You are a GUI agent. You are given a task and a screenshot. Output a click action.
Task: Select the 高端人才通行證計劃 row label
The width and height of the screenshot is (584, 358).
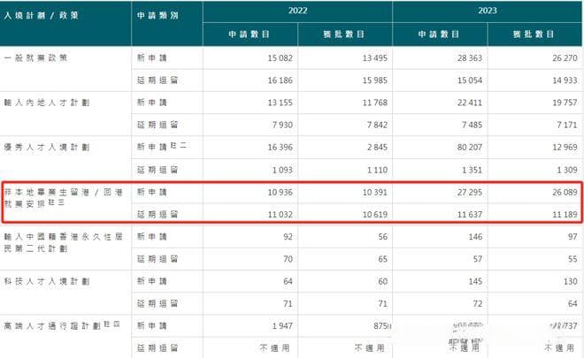click(62, 325)
